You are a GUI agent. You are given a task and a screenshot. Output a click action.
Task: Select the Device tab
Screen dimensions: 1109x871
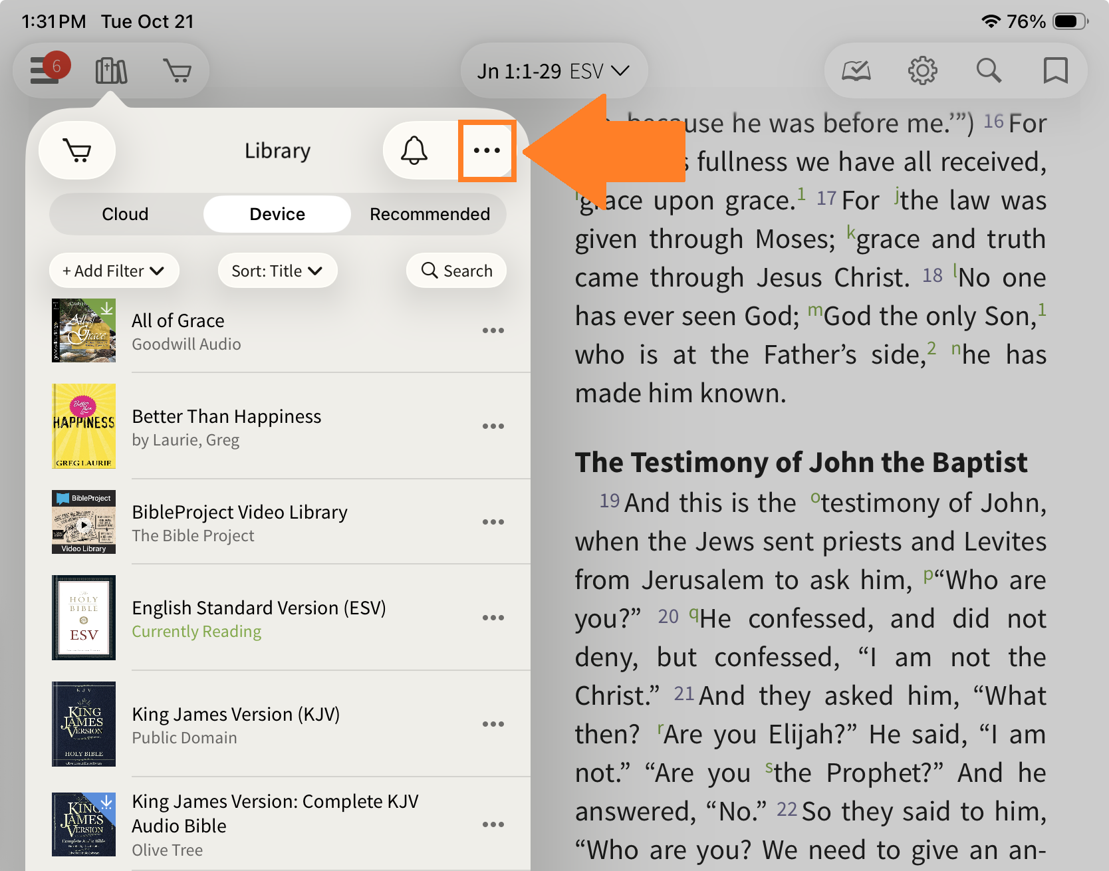277,214
